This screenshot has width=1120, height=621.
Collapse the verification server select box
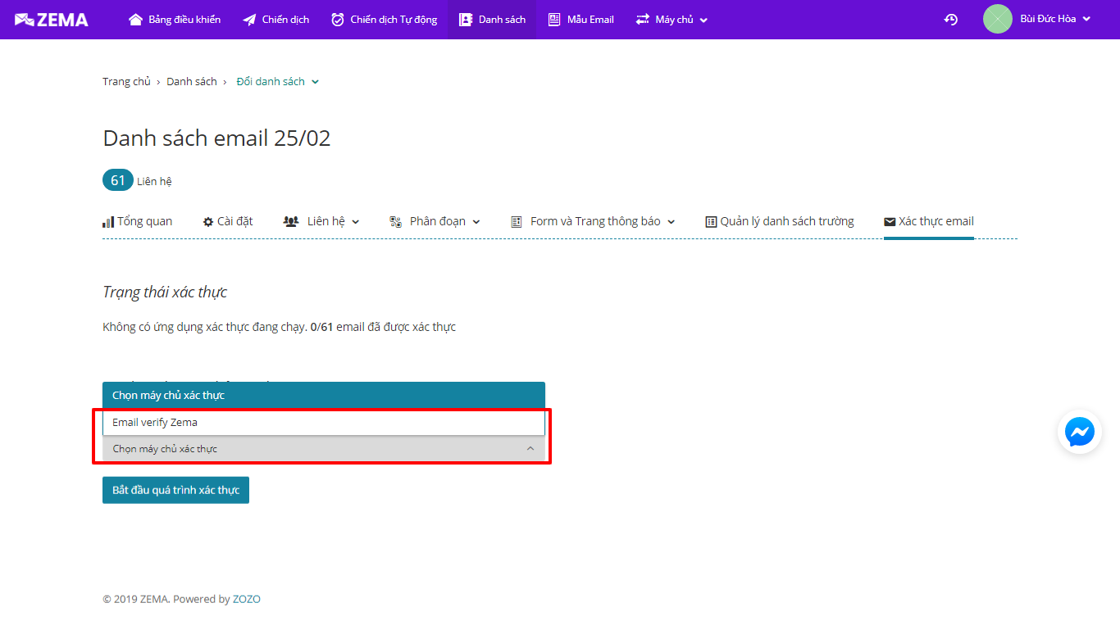tap(324, 448)
